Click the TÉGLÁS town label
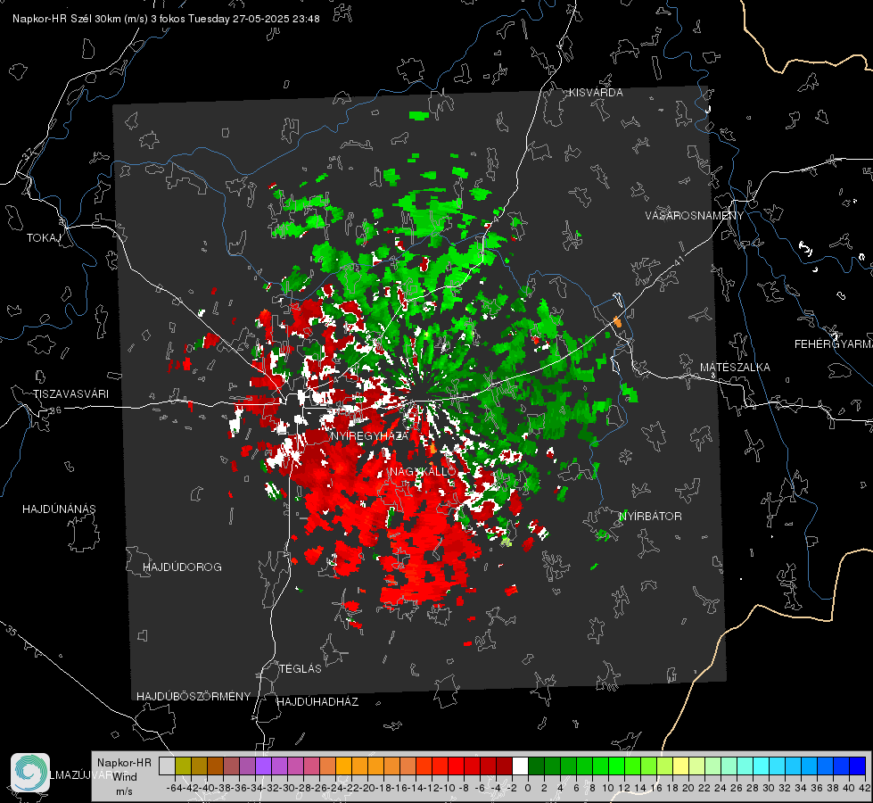Viewport: 873px width, 803px height. [x=301, y=669]
